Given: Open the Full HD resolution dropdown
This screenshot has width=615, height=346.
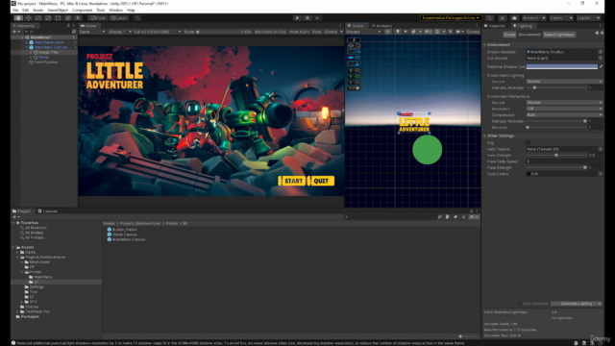Looking at the screenshot, I should 157,32.
